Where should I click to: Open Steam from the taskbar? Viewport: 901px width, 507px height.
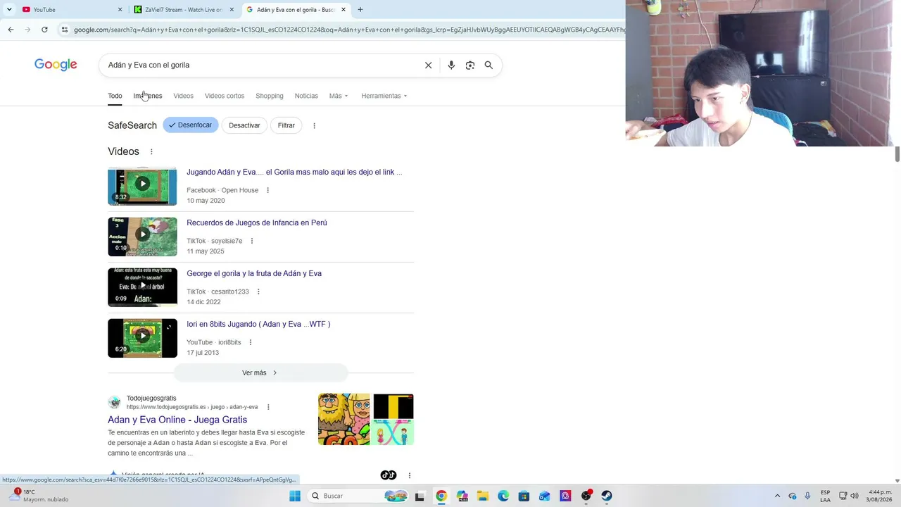click(607, 496)
